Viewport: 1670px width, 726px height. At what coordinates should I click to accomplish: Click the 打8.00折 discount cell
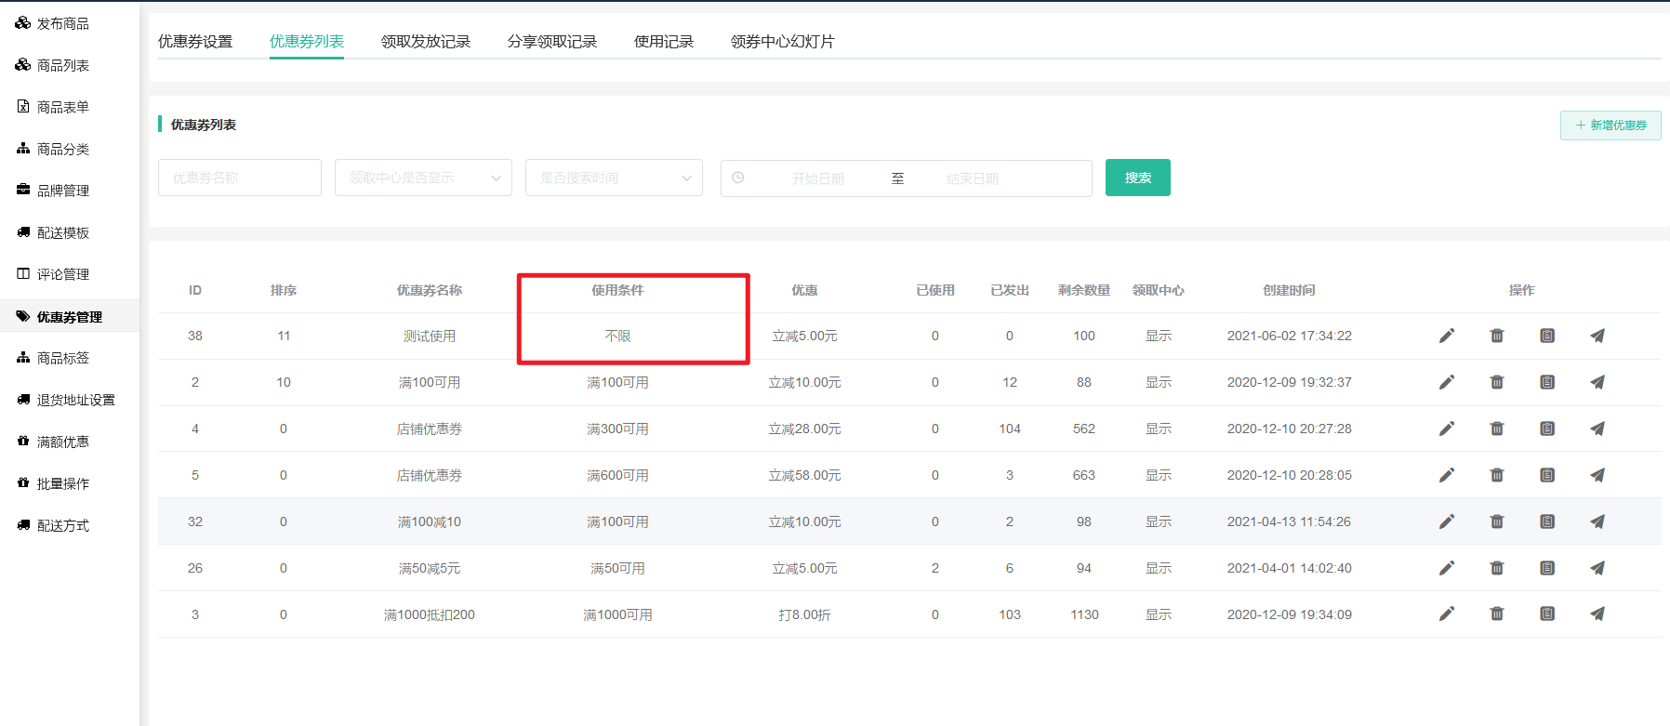(804, 614)
